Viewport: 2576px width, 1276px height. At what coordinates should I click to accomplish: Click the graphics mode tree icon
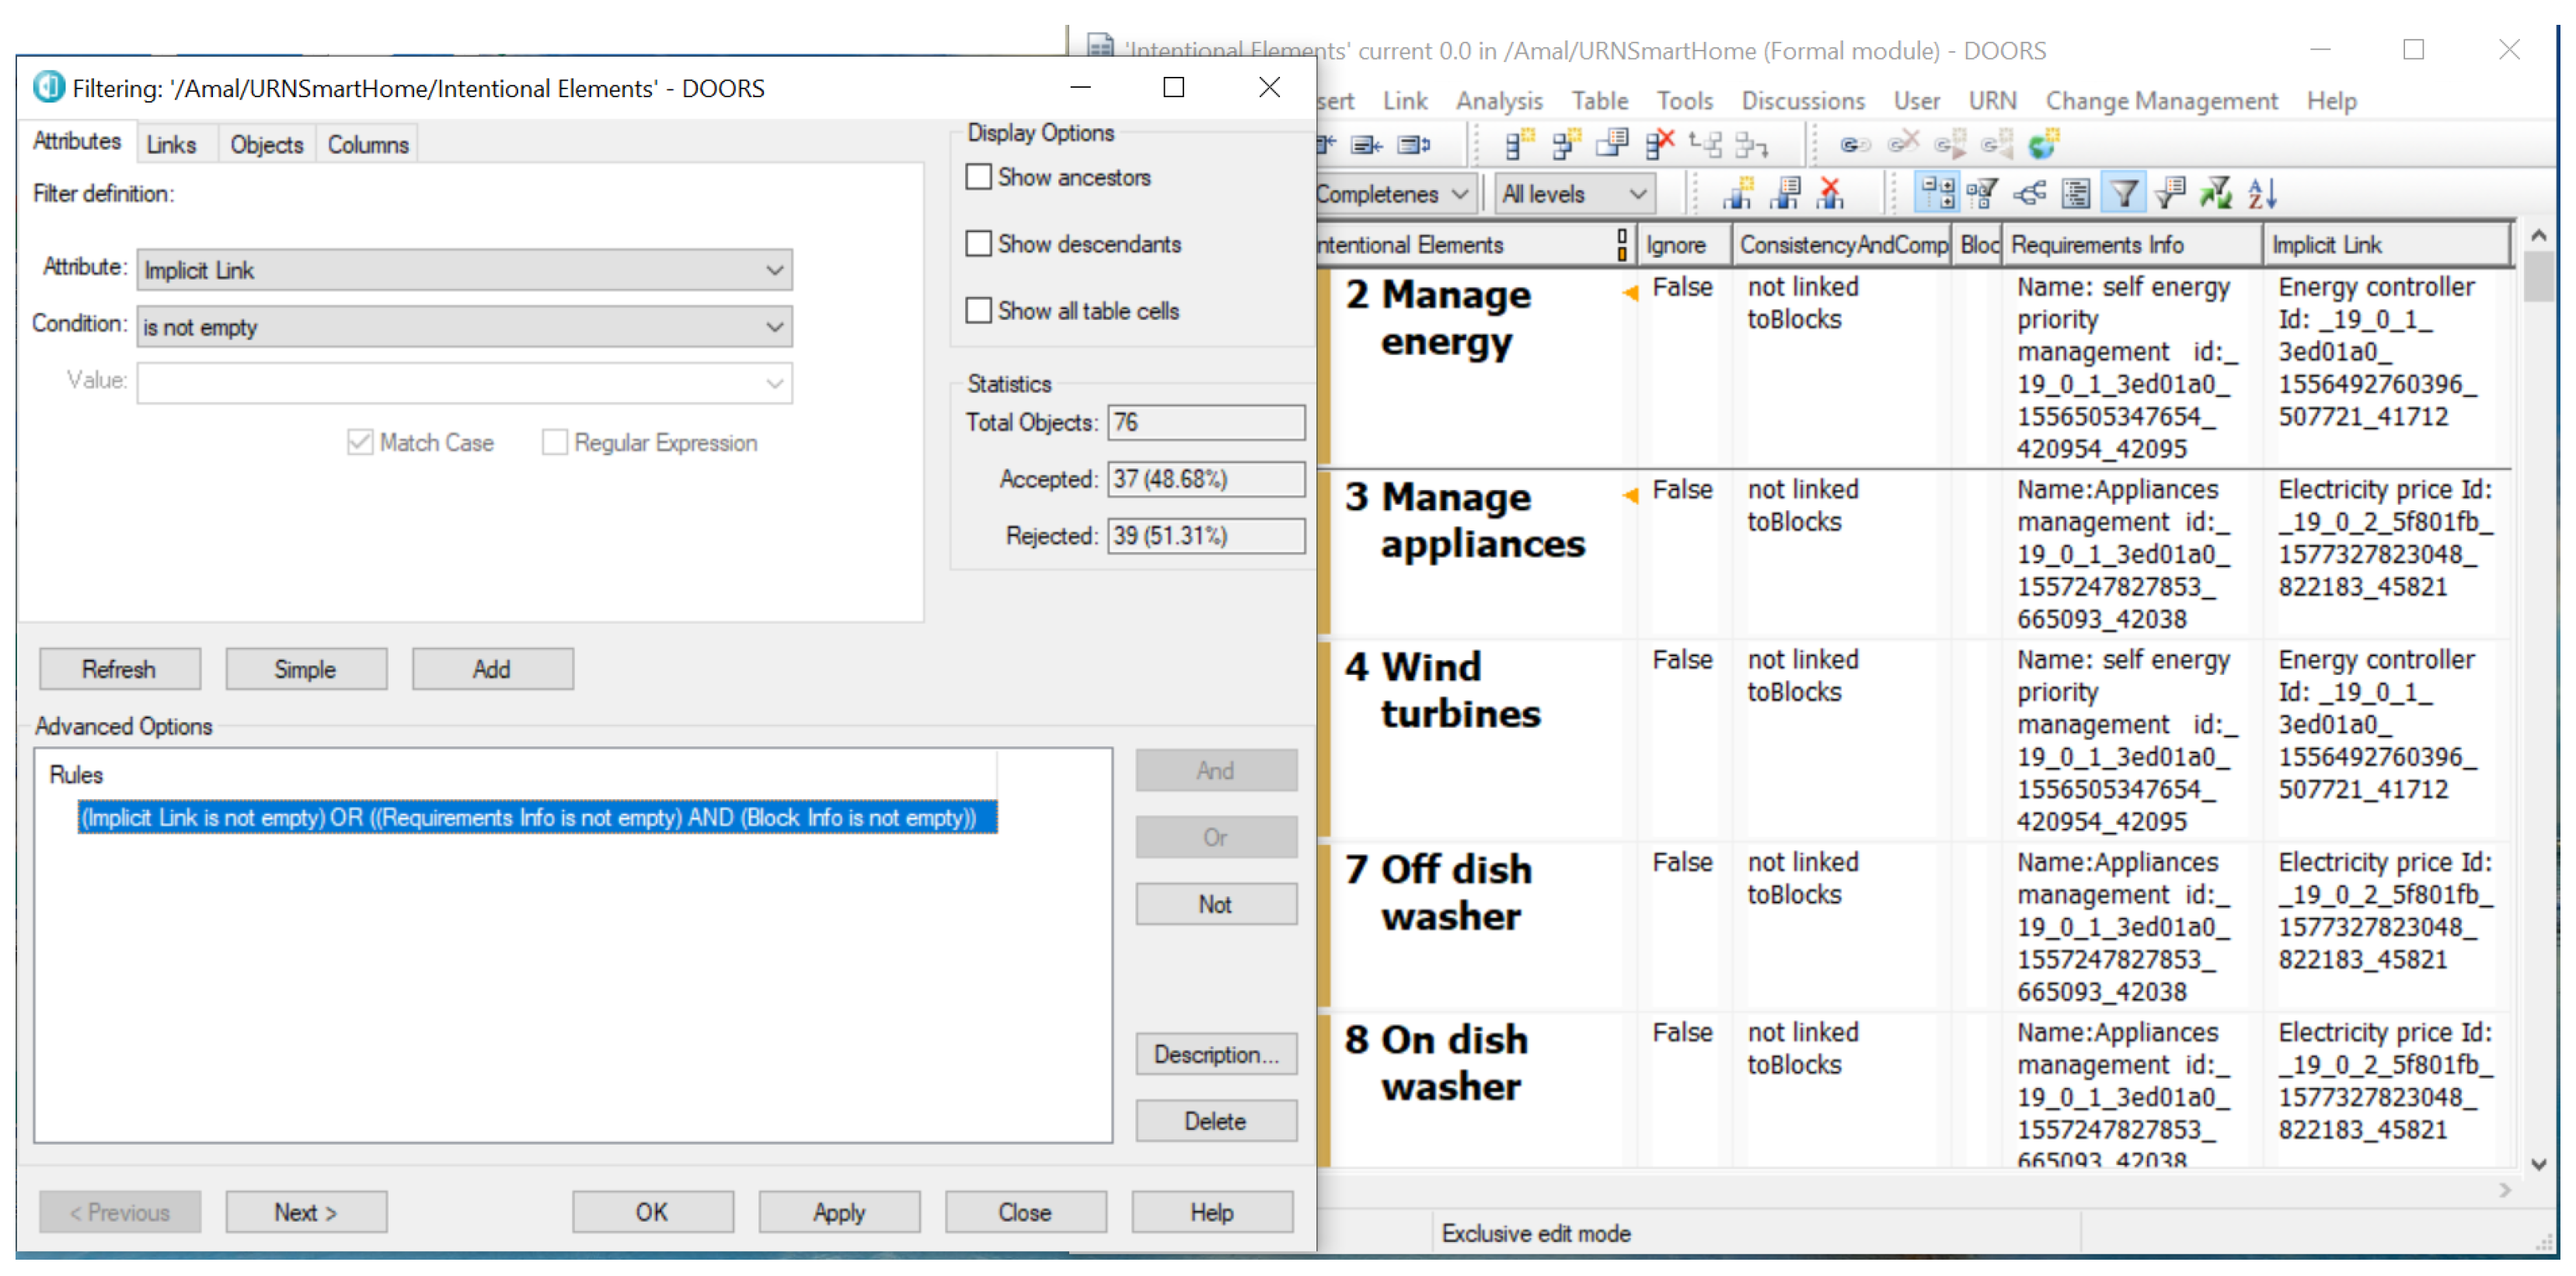2029,193
